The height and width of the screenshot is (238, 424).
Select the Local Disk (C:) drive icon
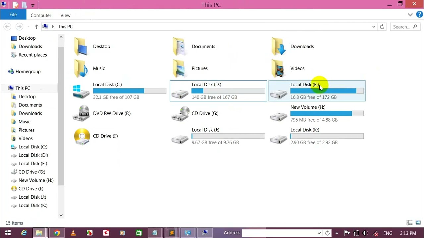(81, 92)
